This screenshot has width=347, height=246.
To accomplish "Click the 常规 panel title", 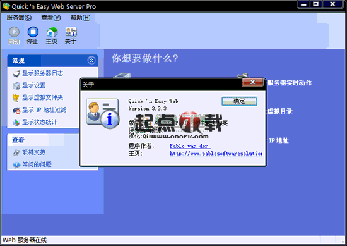I will pos(18,61).
